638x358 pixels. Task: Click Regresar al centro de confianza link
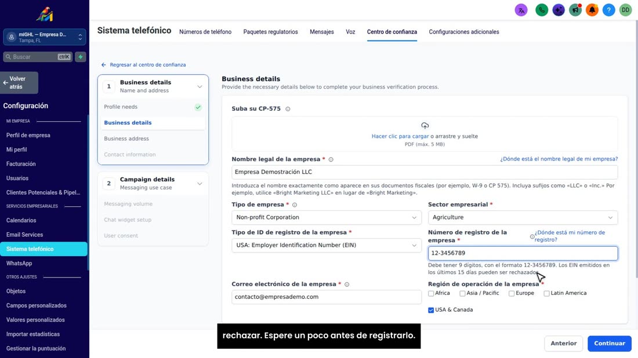coord(148,65)
